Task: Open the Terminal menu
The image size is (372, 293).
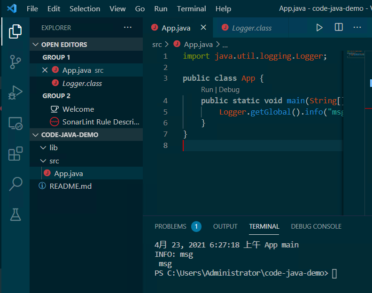Action: [x=191, y=8]
